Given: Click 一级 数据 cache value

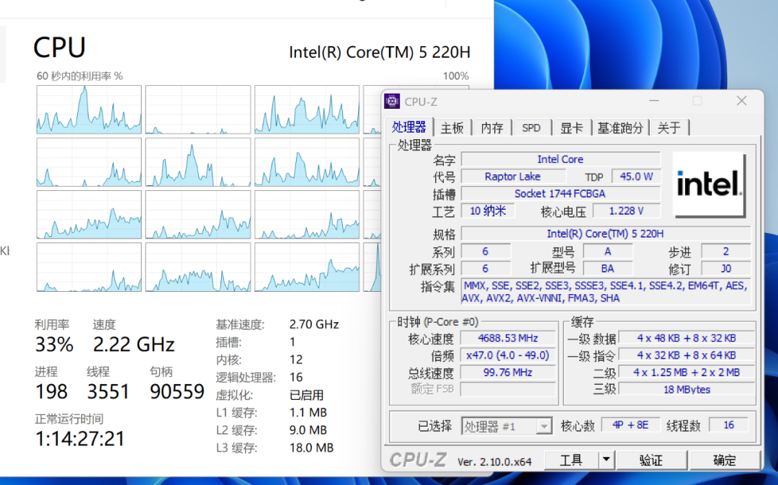Looking at the screenshot, I should tap(687, 338).
